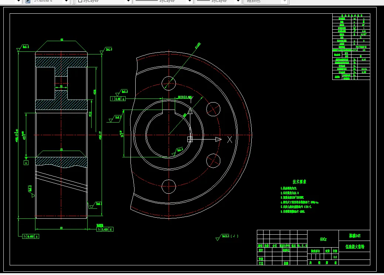Open the ByLayer lineweight dropdown
Image resolution: width=384 pixels, height=275 pixels.
[238, 1]
